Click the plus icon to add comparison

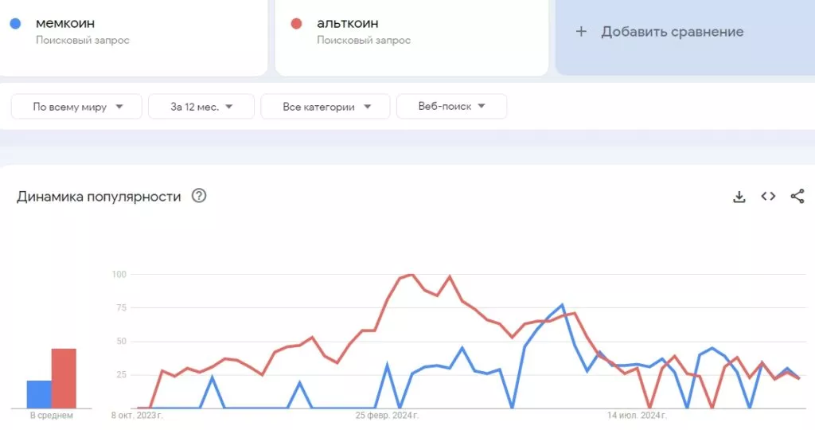click(x=581, y=32)
